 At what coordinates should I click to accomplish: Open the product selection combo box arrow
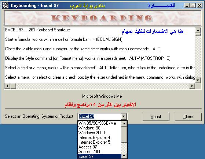pyautogui.click(x=124, y=116)
